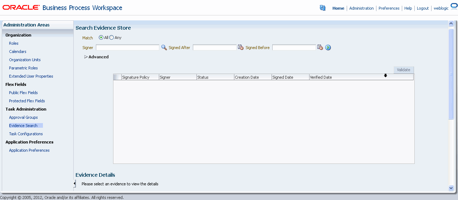Click the black down arrow in table header
Image resolution: width=458 pixels, height=200 pixels.
pyautogui.click(x=385, y=75)
